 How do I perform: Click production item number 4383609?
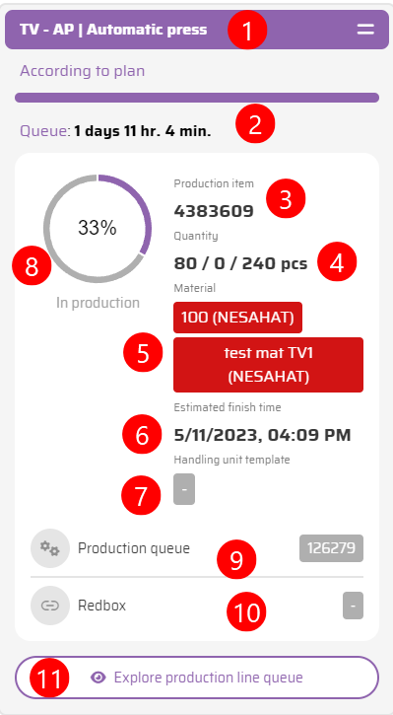coord(214,211)
